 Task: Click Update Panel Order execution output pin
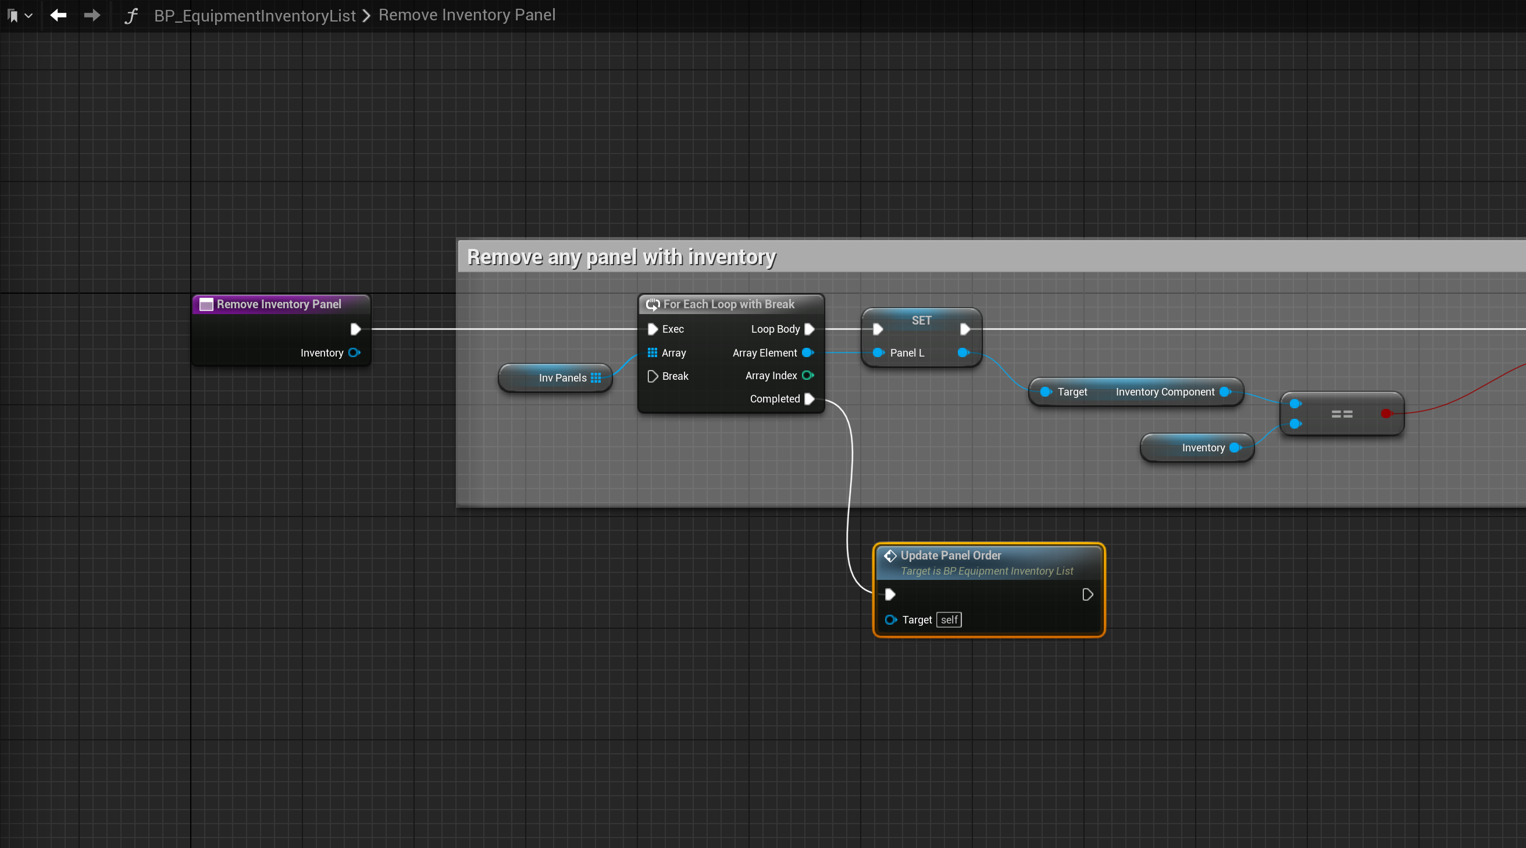pos(1087,594)
